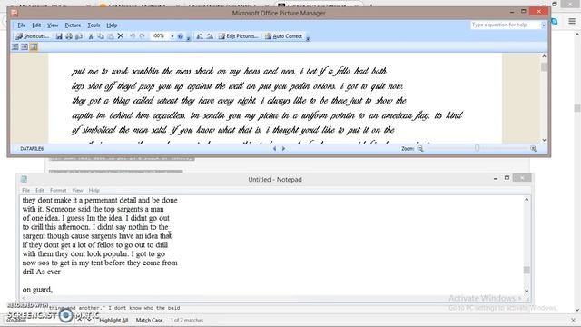
Task: Open Shortcuts pane in Picture Manager
Action: [x=33, y=36]
